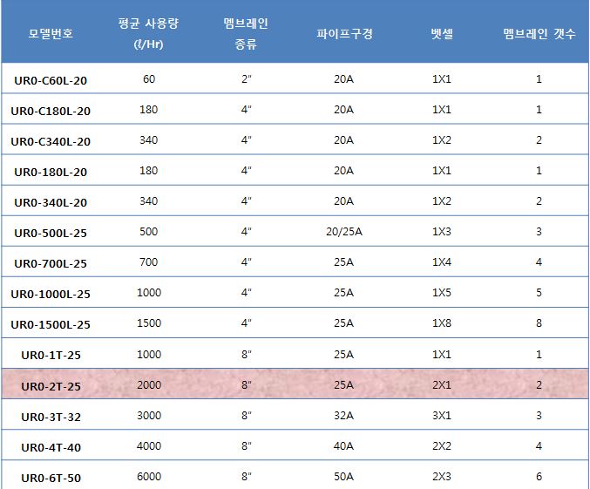Select the 1X8 vessel cell

(442, 323)
